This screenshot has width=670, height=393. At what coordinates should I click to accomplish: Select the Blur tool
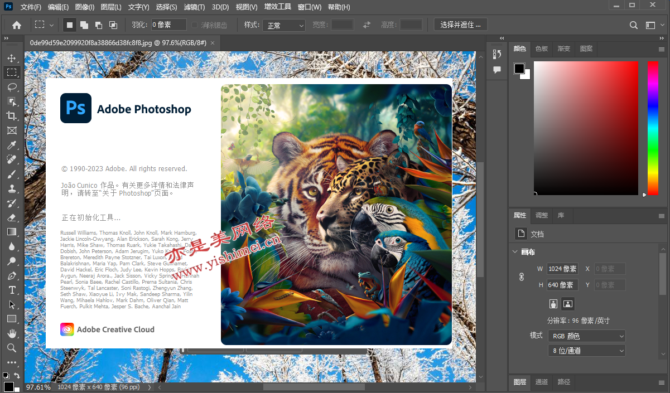(x=12, y=246)
